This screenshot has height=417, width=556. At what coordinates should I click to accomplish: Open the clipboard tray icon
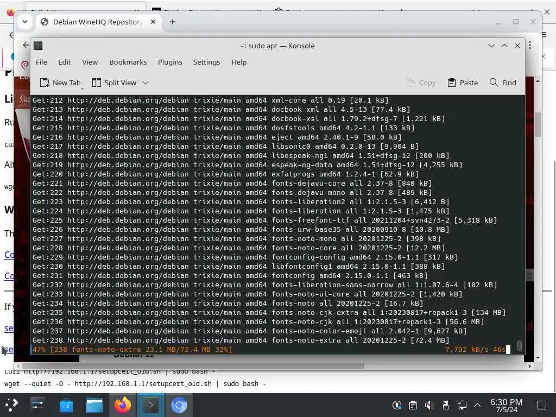coord(413,405)
